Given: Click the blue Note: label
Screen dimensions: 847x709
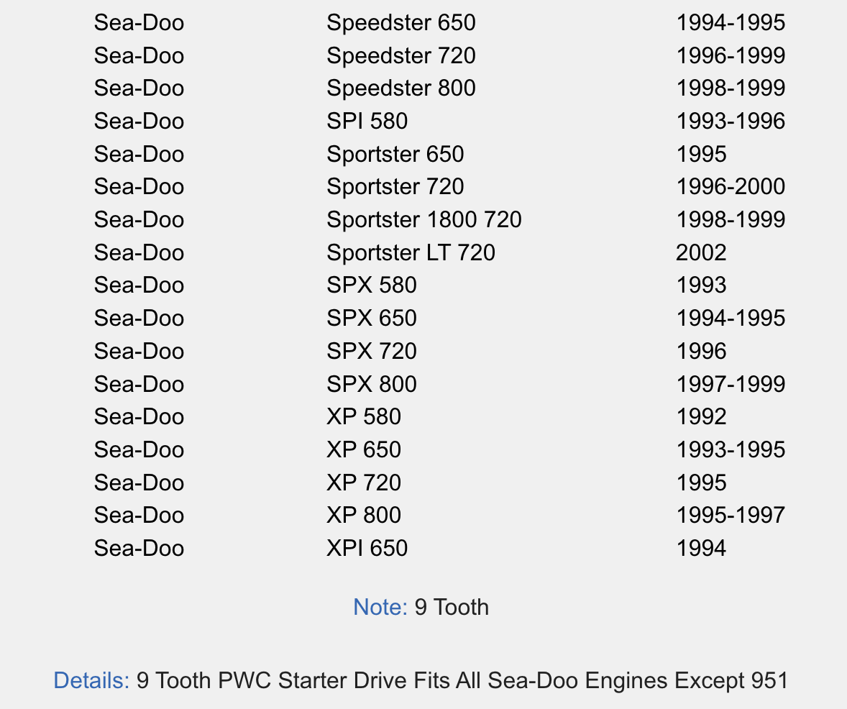Looking at the screenshot, I should point(380,607).
